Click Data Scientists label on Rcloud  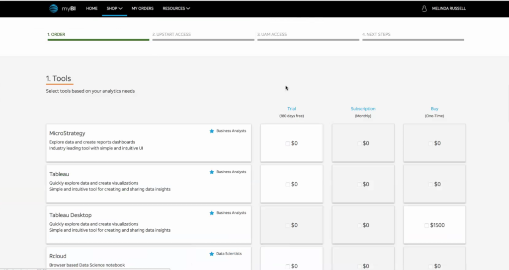coord(229,254)
